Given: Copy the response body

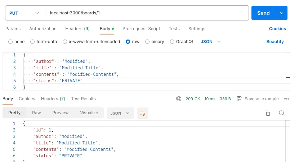Looking at the screenshot, I should point(267,113).
